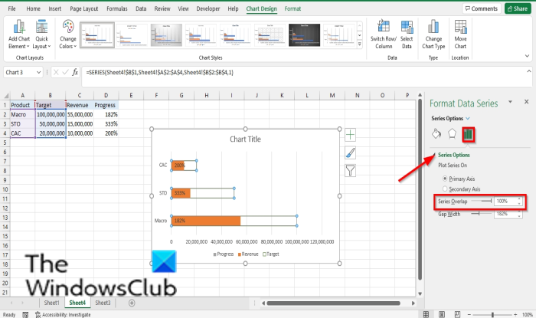The image size is (536, 318).
Task: Click the formula bar Enter checkmark icon
Action: coord(65,72)
